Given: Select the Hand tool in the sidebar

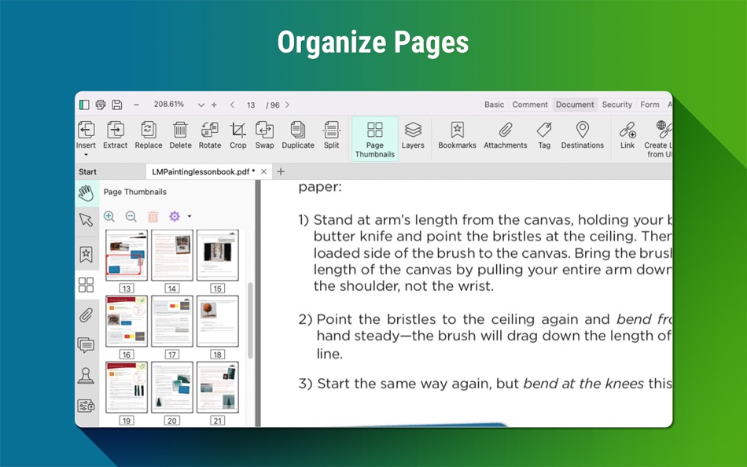Looking at the screenshot, I should 86,193.
